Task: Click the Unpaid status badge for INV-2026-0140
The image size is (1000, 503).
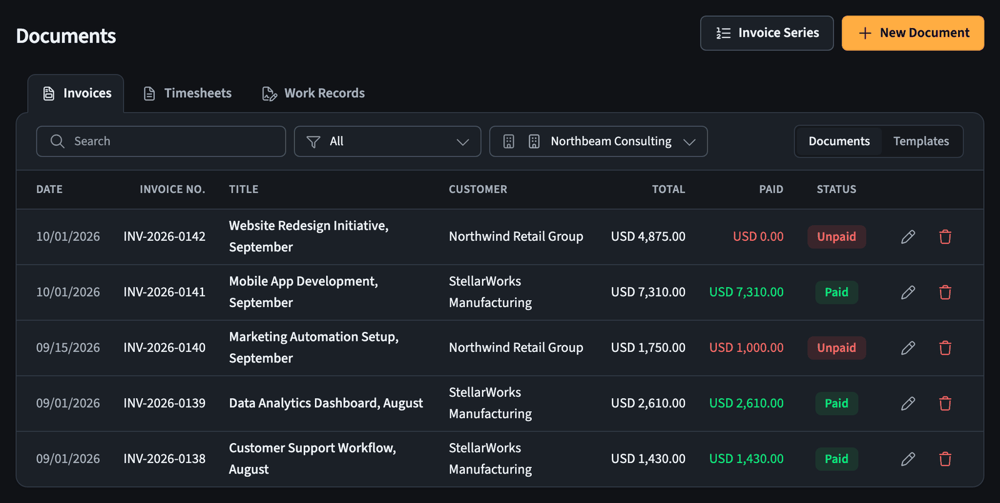Action: 836,348
